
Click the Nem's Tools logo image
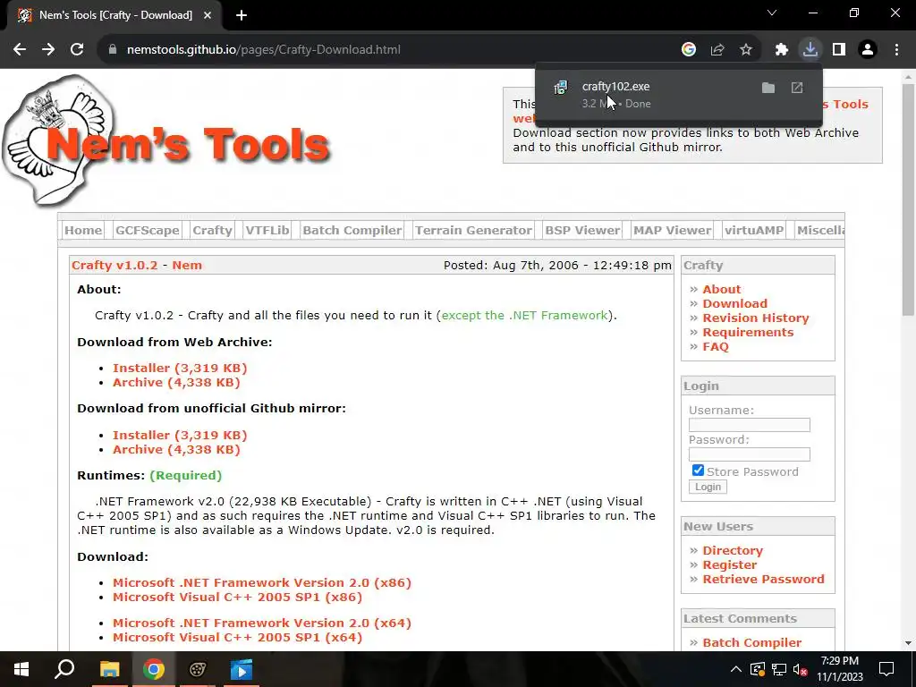point(166,140)
